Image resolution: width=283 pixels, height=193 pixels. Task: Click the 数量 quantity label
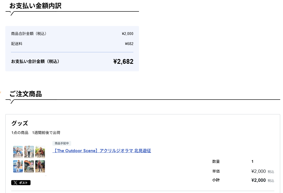pos(216,161)
